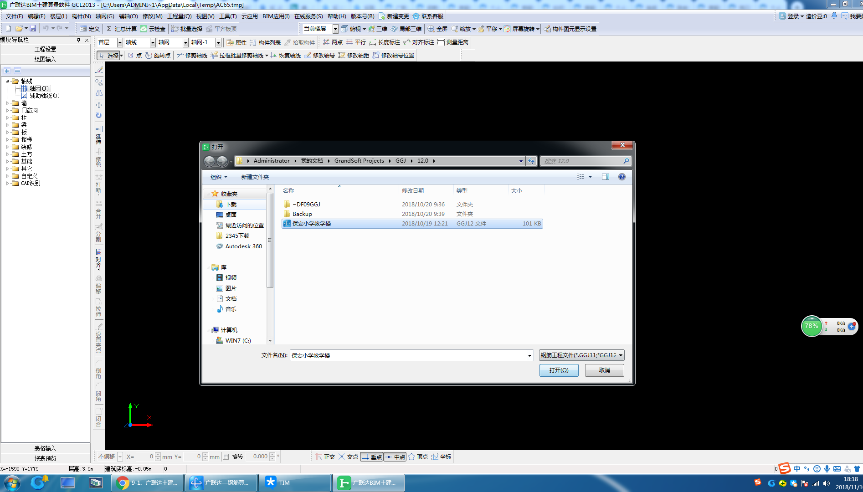Click 恢复轴线 tool
This screenshot has height=492, width=863.
click(x=285, y=55)
